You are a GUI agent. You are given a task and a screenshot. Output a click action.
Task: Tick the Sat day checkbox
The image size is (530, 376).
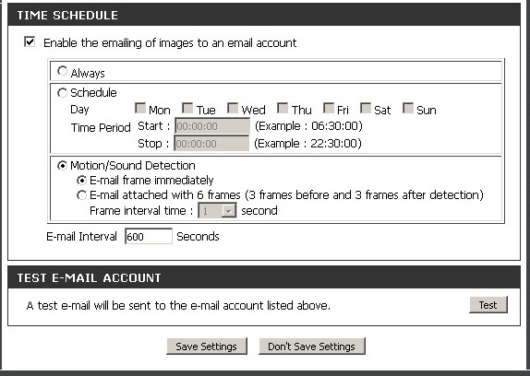pos(366,108)
